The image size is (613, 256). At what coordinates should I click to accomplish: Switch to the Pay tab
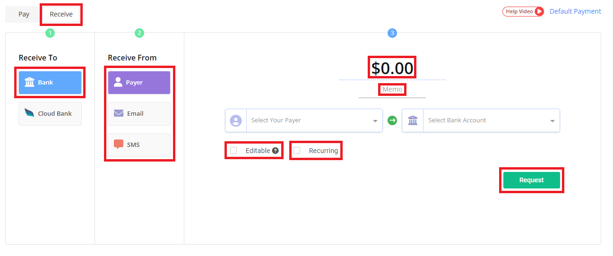click(x=24, y=14)
